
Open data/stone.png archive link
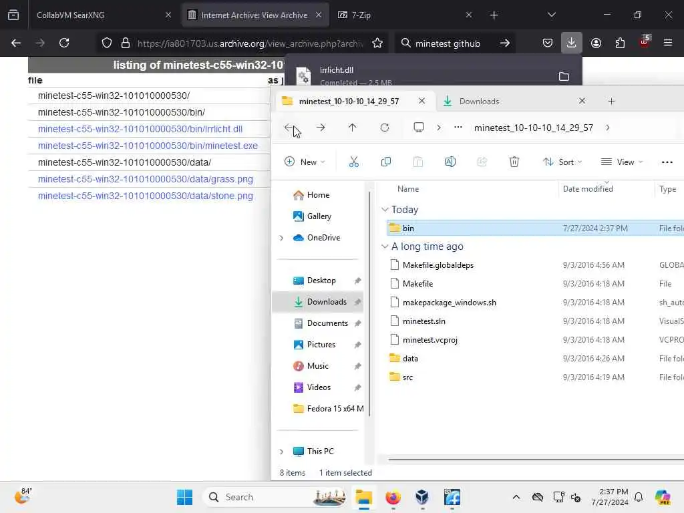tap(145, 196)
